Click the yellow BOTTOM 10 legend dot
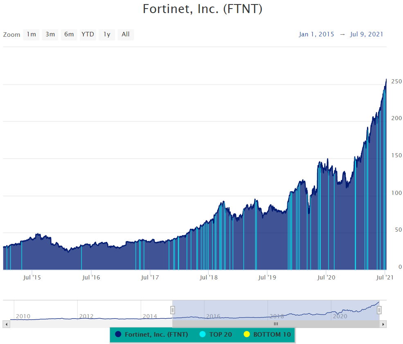Viewport: 403px width, 344px height. pyautogui.click(x=247, y=334)
